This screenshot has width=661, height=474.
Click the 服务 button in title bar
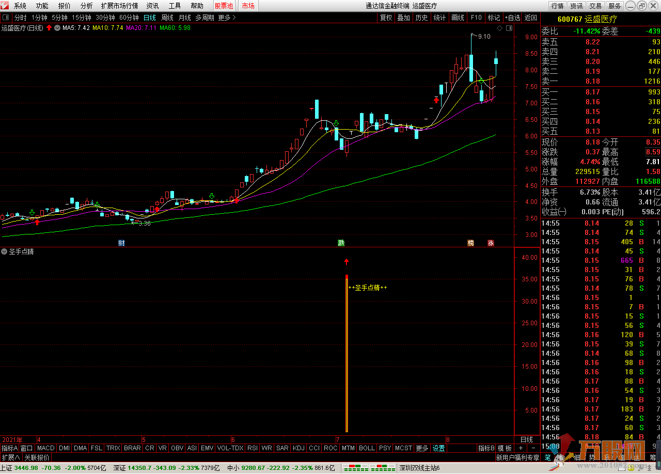[615, 6]
